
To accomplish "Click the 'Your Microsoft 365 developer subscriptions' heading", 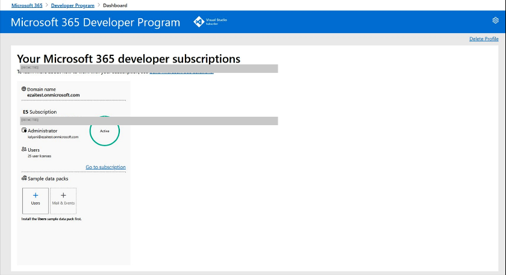I will pos(128,59).
